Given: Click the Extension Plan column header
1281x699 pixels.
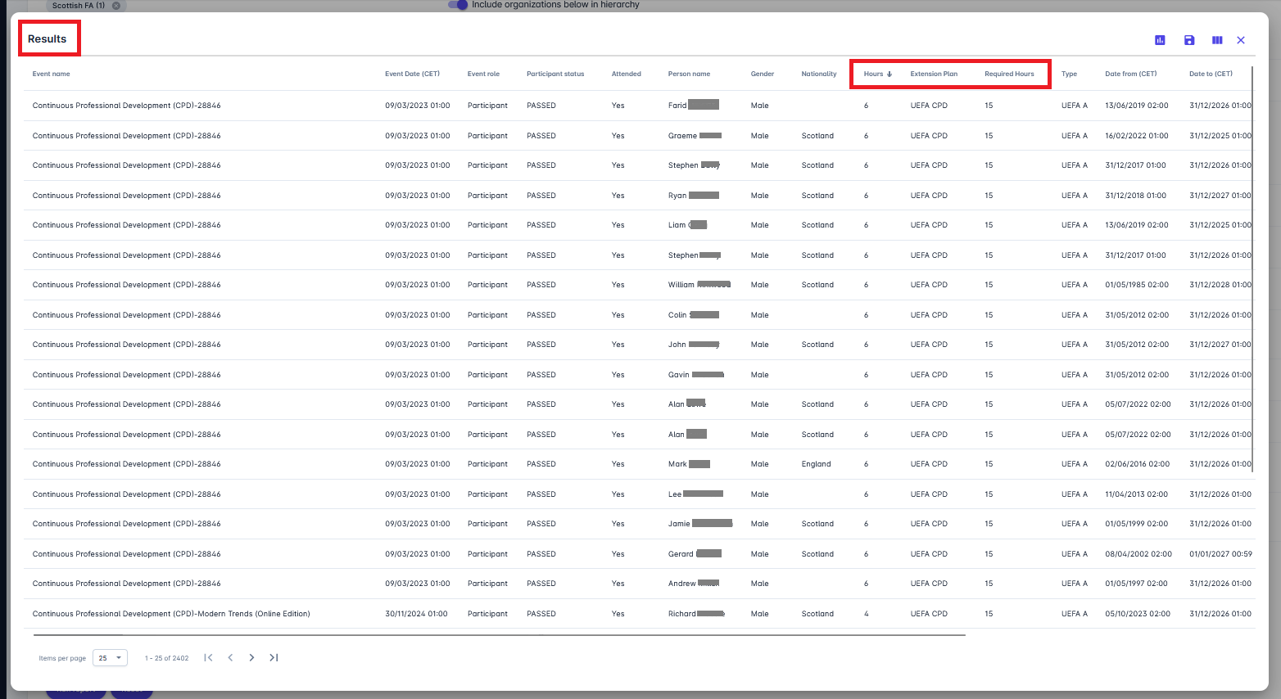Looking at the screenshot, I should coord(934,74).
